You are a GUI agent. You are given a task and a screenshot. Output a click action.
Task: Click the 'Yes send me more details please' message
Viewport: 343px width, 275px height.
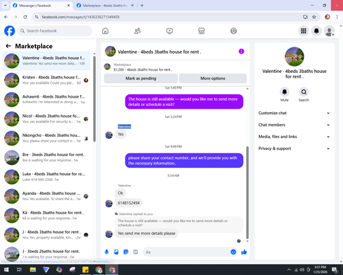coord(146,233)
